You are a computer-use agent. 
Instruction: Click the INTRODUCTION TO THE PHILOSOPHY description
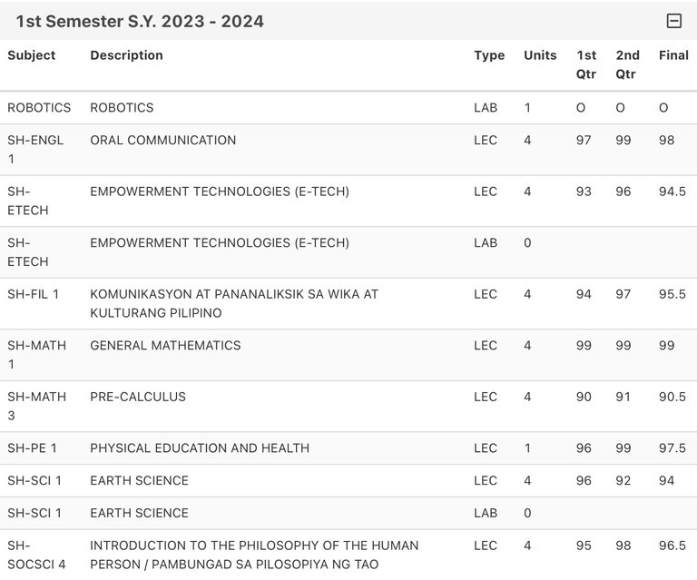[254, 555]
